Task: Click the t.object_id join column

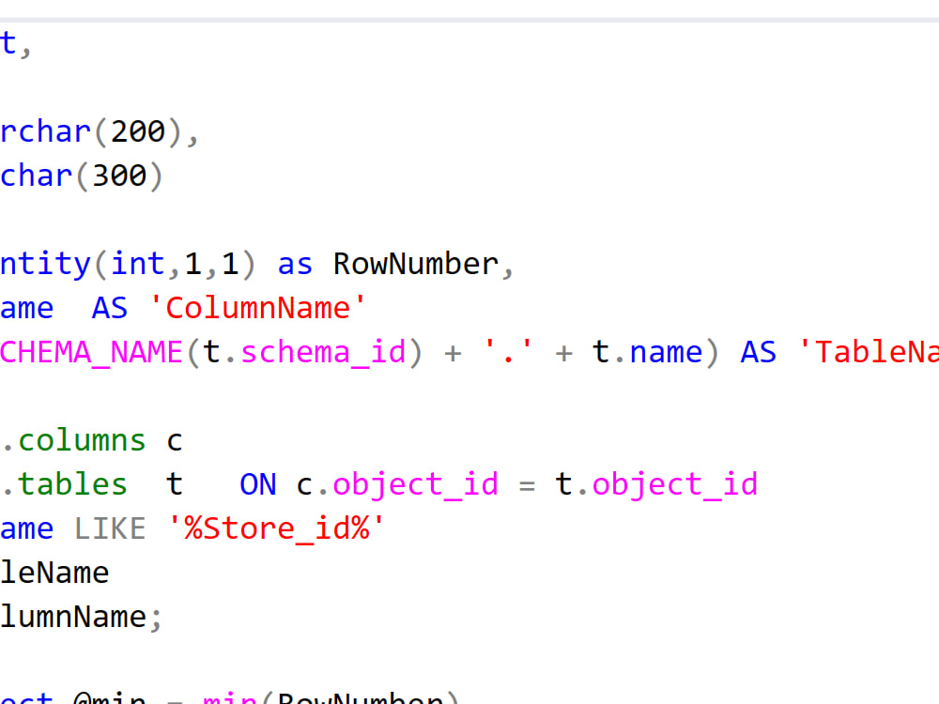Action: pos(656,484)
